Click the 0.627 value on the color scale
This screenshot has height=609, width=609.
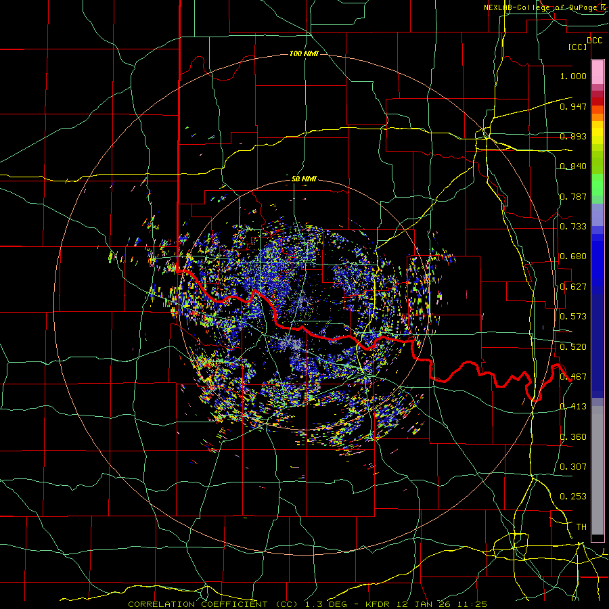[573, 287]
